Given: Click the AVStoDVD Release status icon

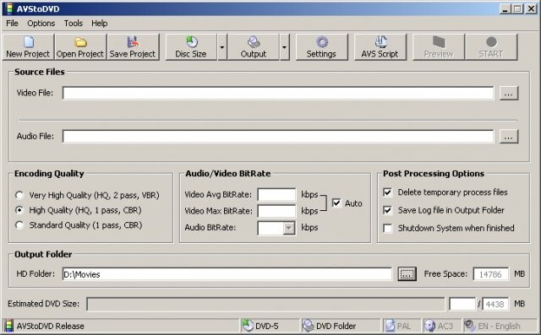Looking at the screenshot, I should [8, 326].
